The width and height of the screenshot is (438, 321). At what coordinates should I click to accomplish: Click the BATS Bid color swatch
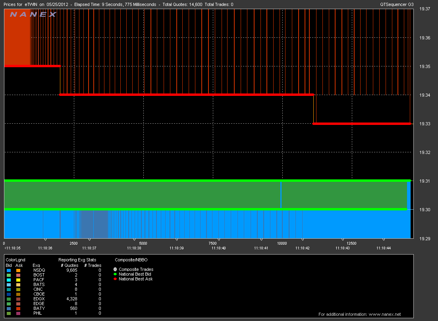[x=9, y=285]
